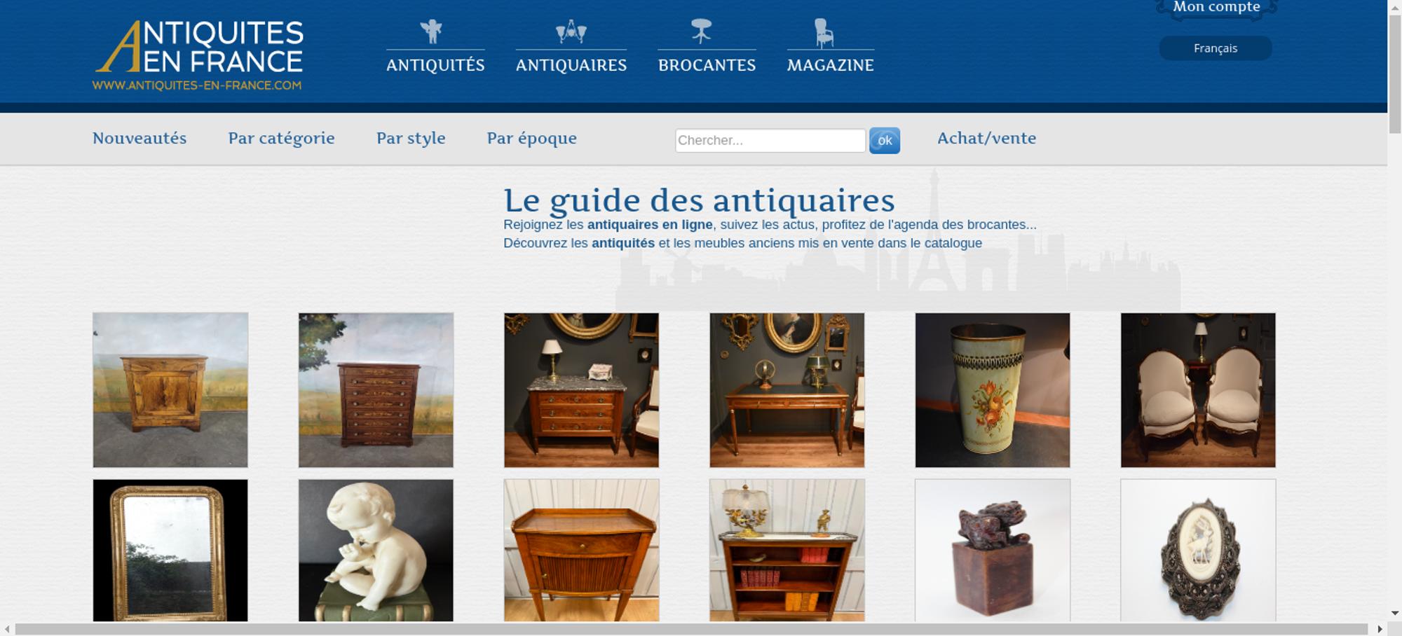Expand the Par catégorie menu
1402x636 pixels.
pyautogui.click(x=281, y=139)
